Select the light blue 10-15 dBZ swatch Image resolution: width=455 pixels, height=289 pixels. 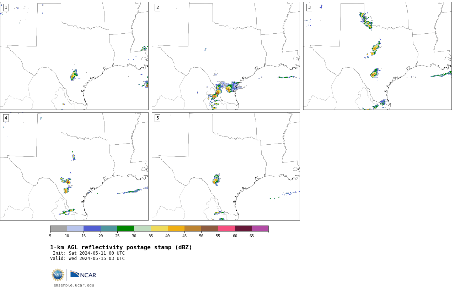(x=75, y=228)
